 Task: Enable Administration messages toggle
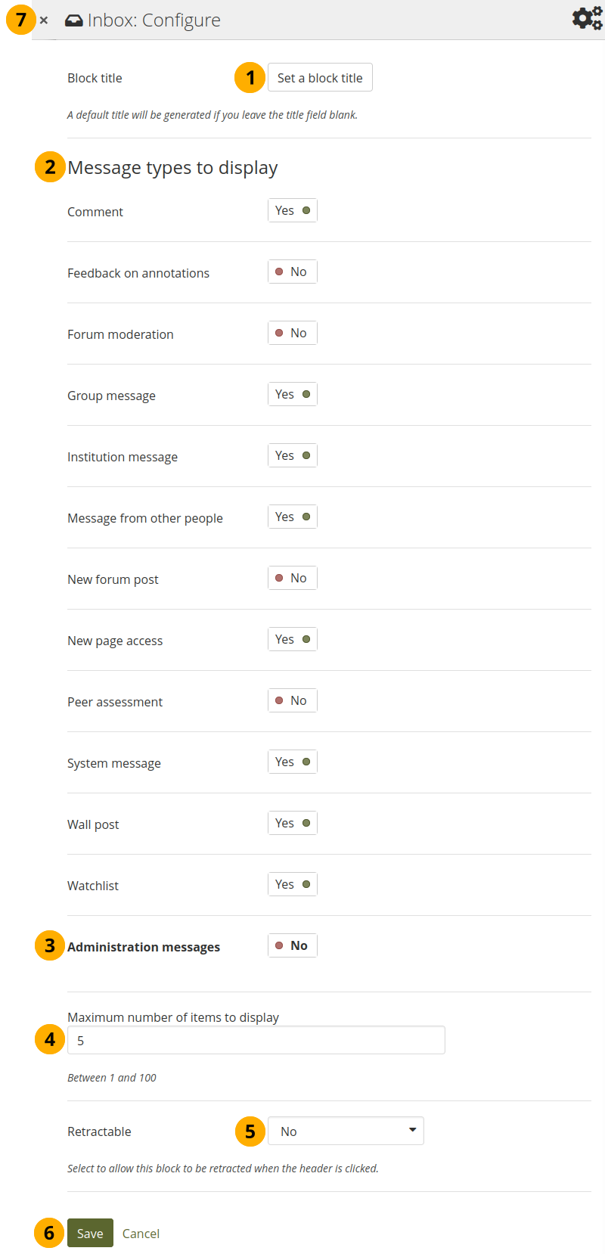coord(293,946)
